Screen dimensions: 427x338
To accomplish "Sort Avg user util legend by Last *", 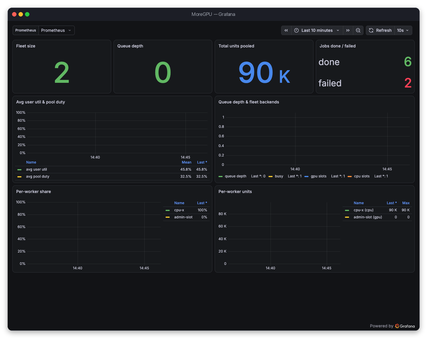I will 202,162.
